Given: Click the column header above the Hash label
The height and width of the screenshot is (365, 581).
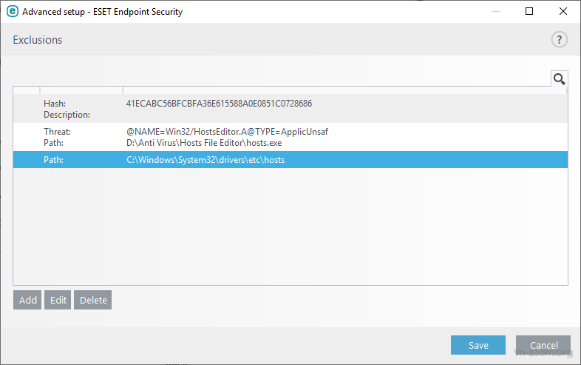Looking at the screenshot, I should (x=81, y=90).
